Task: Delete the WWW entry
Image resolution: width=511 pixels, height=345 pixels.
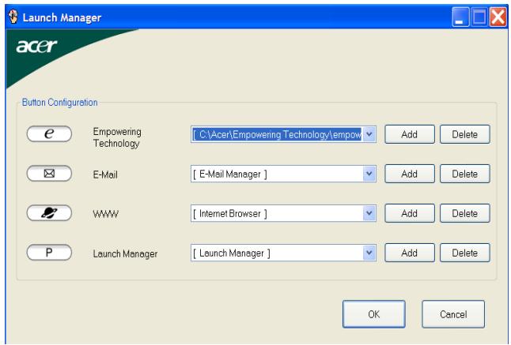Action: point(464,214)
